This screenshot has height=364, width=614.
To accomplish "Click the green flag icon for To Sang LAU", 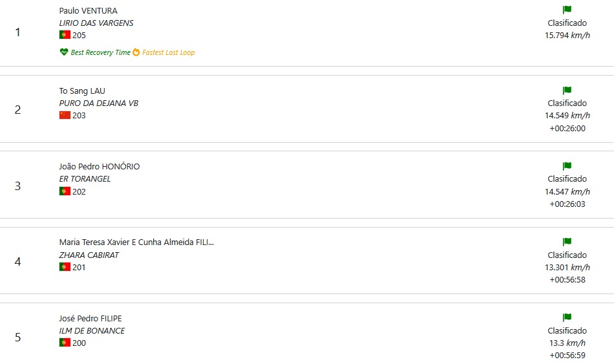I will tap(567, 90).
